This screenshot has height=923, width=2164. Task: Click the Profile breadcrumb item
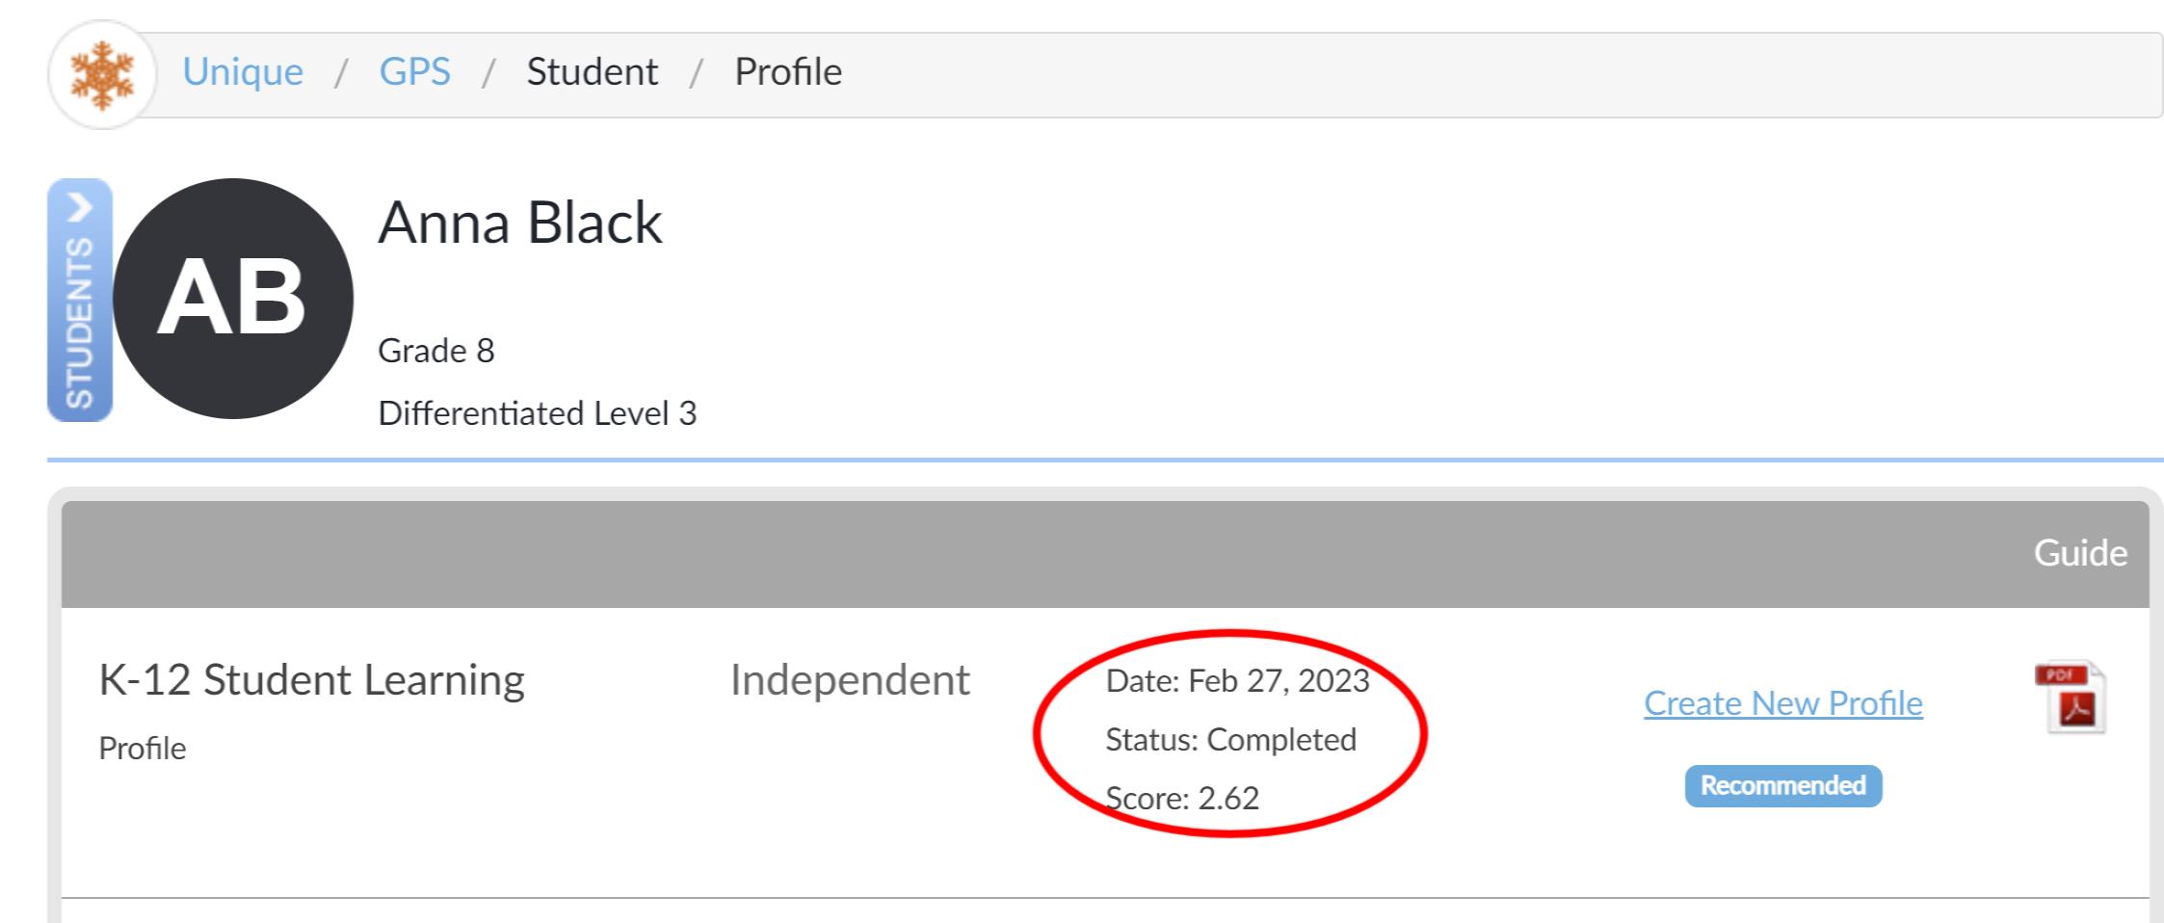pyautogui.click(x=788, y=71)
